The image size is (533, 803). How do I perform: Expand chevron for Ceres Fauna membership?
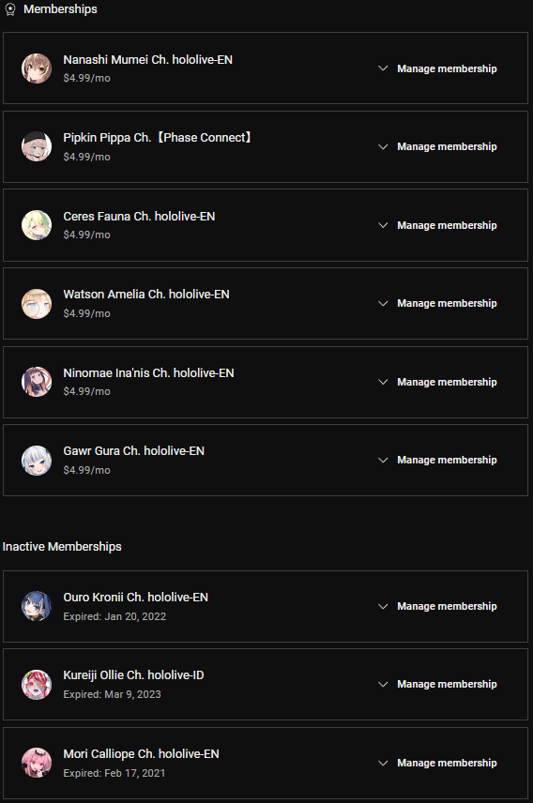click(383, 225)
